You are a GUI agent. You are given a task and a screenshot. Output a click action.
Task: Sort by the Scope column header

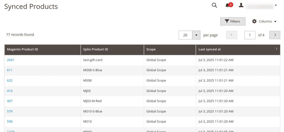[151, 49]
